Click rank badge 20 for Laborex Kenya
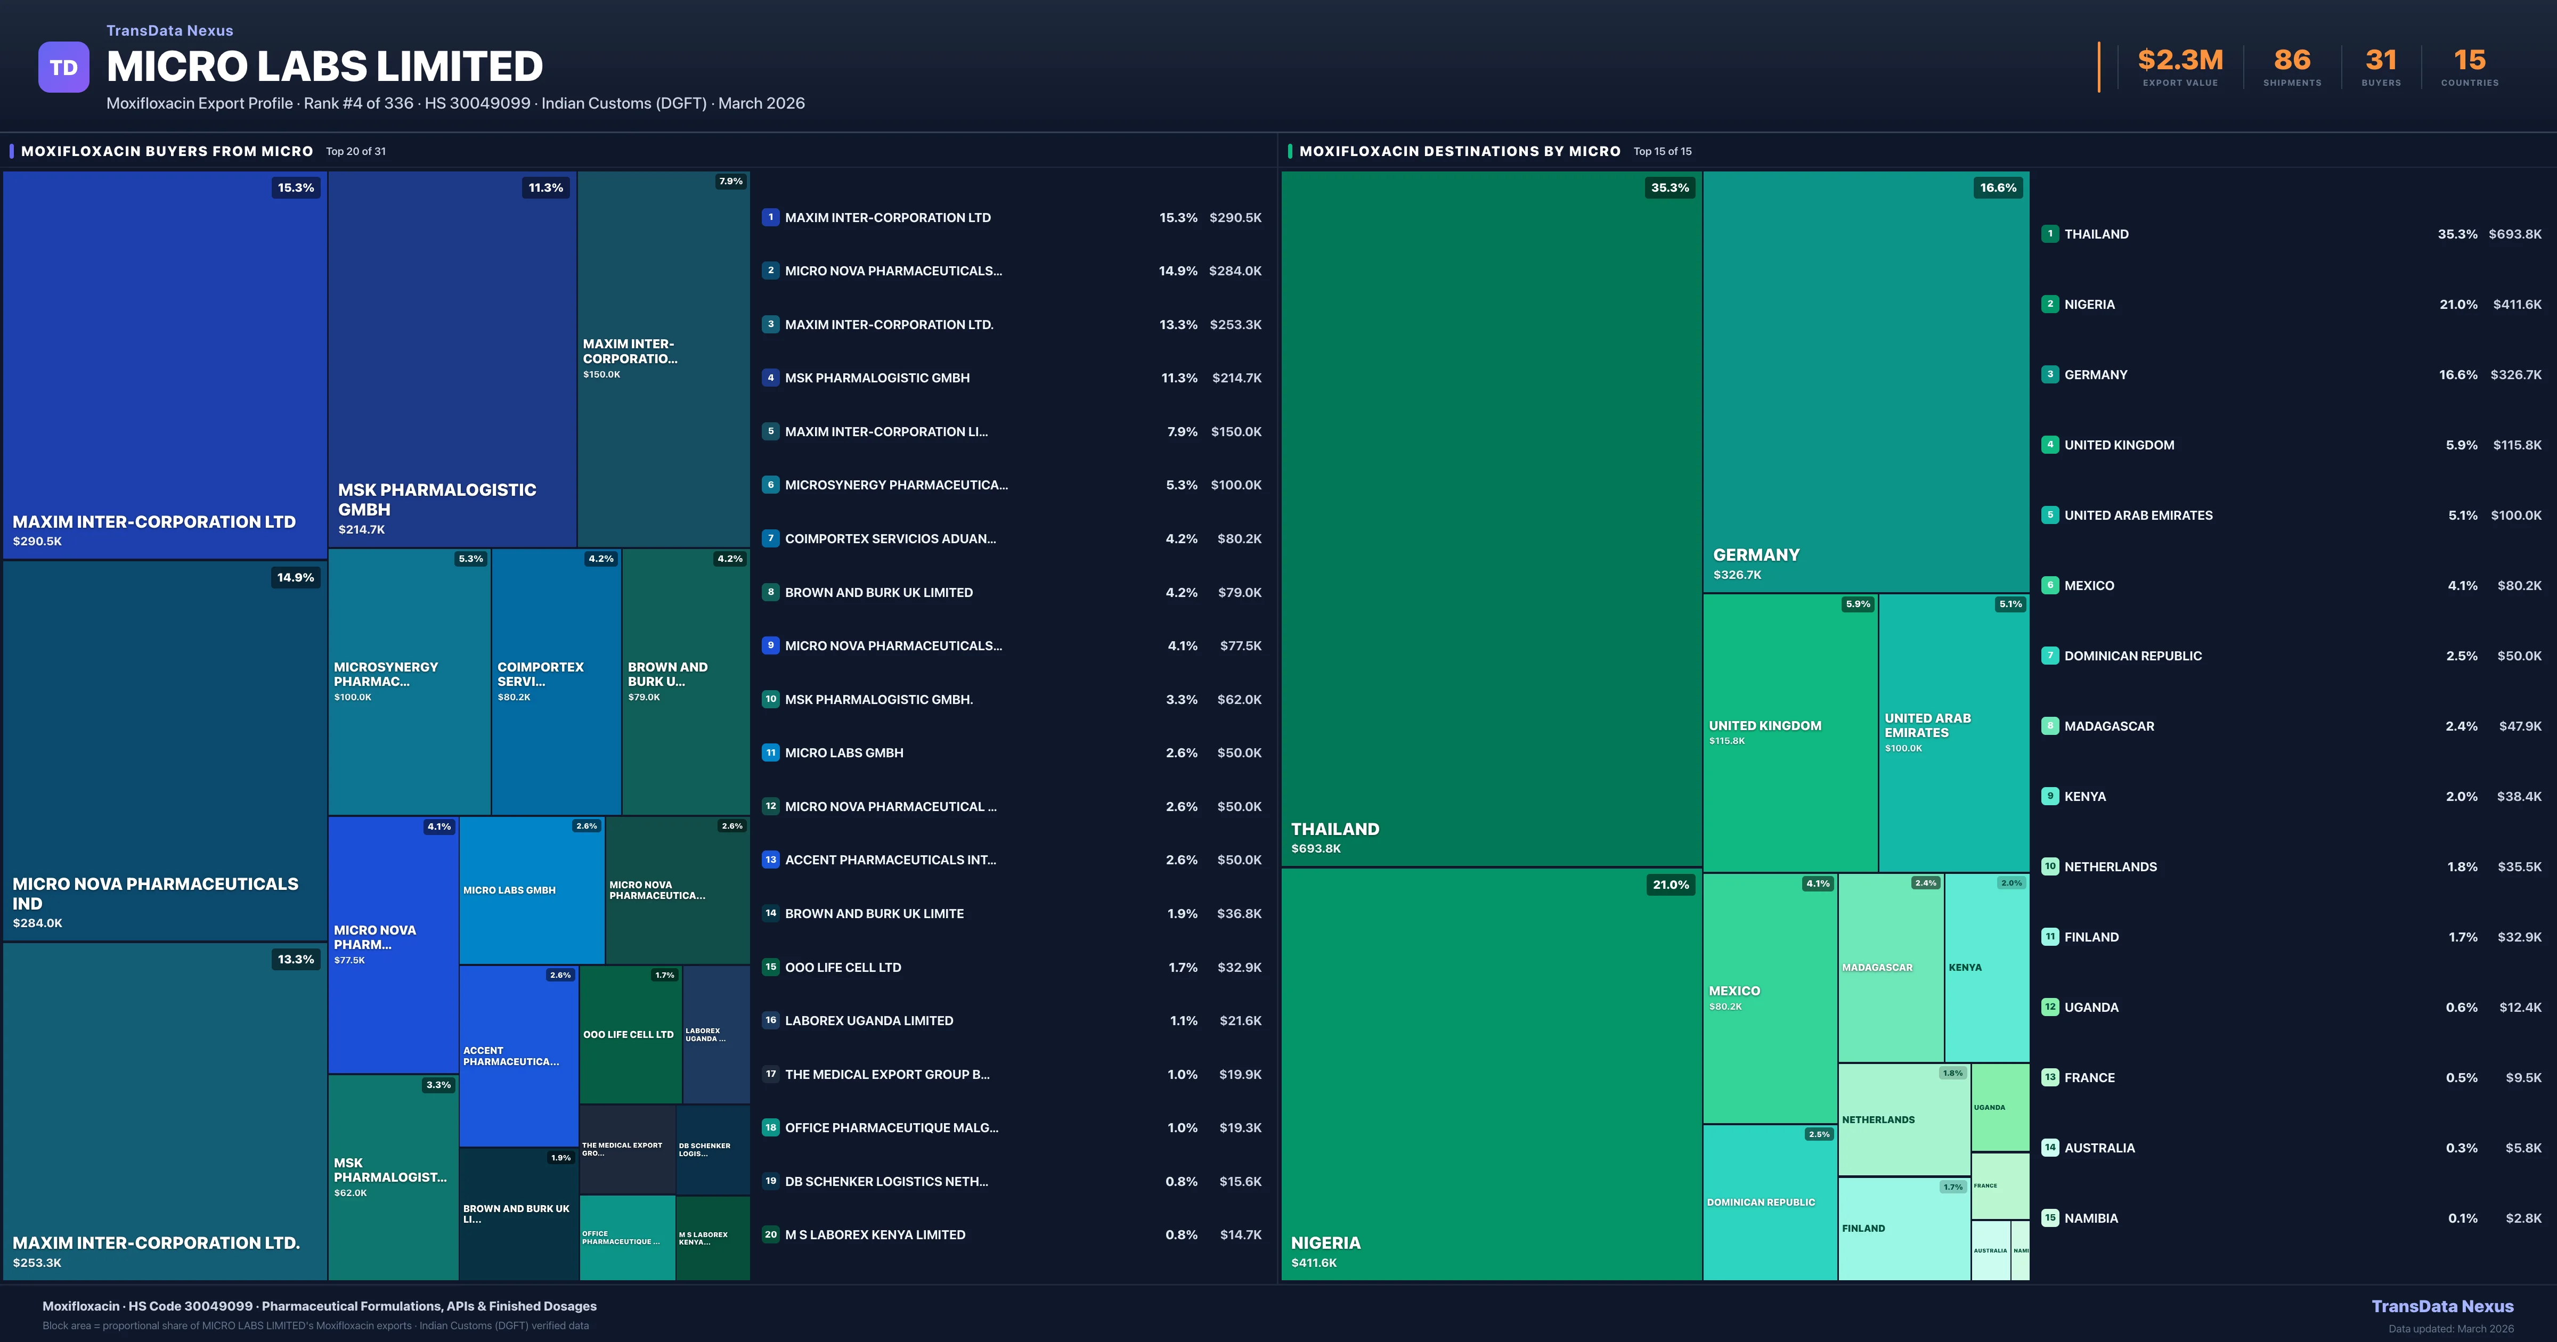Image resolution: width=2557 pixels, height=1342 pixels. click(770, 1235)
